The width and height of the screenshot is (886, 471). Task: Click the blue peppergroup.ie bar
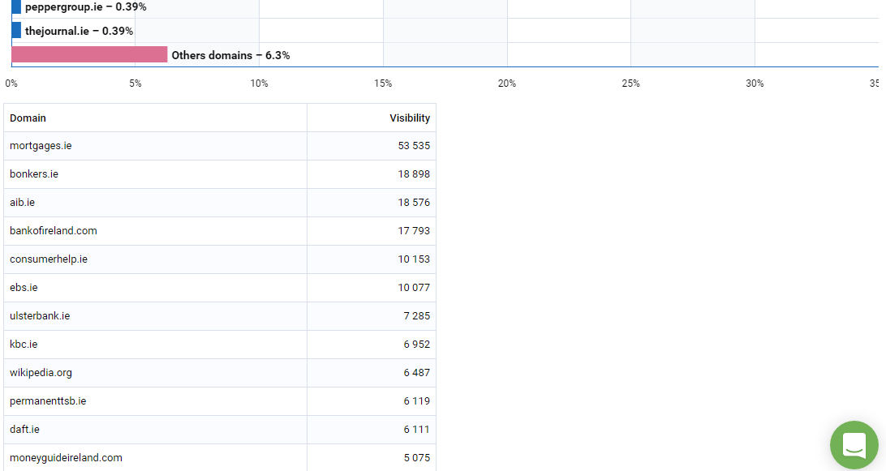click(x=16, y=6)
